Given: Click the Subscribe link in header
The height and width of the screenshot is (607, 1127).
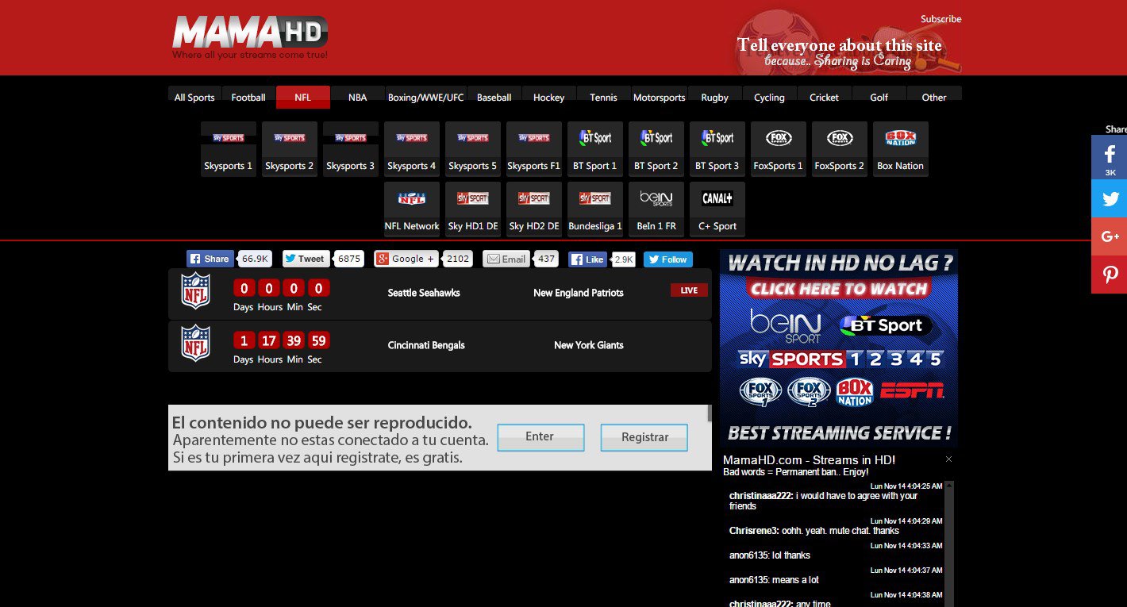Looking at the screenshot, I should coord(940,19).
